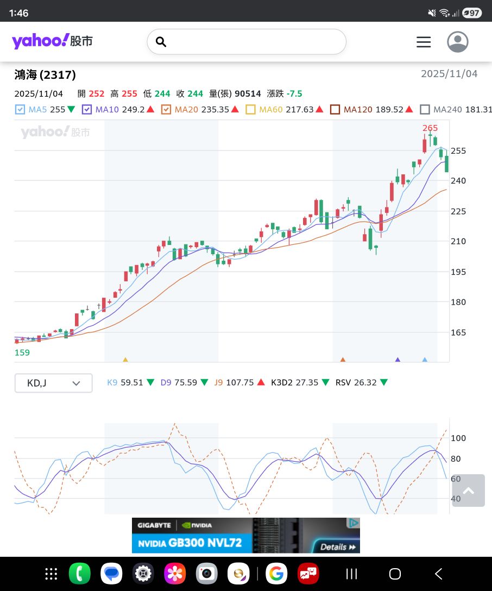Go to Yahoo 股市 home logo

pos(52,41)
